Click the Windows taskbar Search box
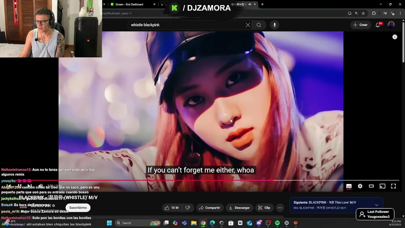Screen dimensions: 405x228 coord(138,223)
